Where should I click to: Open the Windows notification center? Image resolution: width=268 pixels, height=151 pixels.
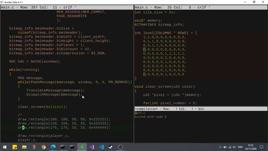coord(261,147)
